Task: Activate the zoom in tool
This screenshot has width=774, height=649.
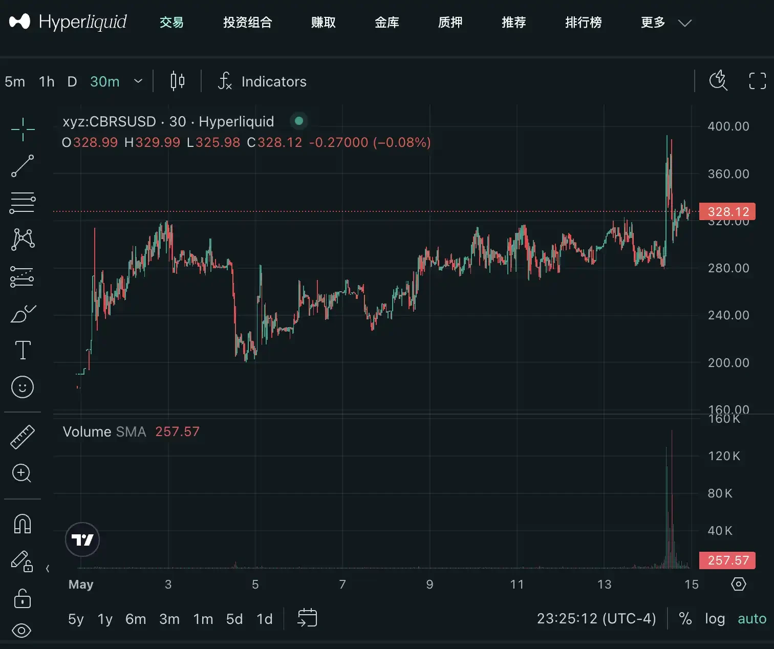Action: tap(22, 473)
